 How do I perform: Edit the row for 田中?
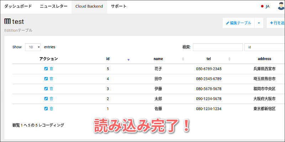(x=46, y=78)
